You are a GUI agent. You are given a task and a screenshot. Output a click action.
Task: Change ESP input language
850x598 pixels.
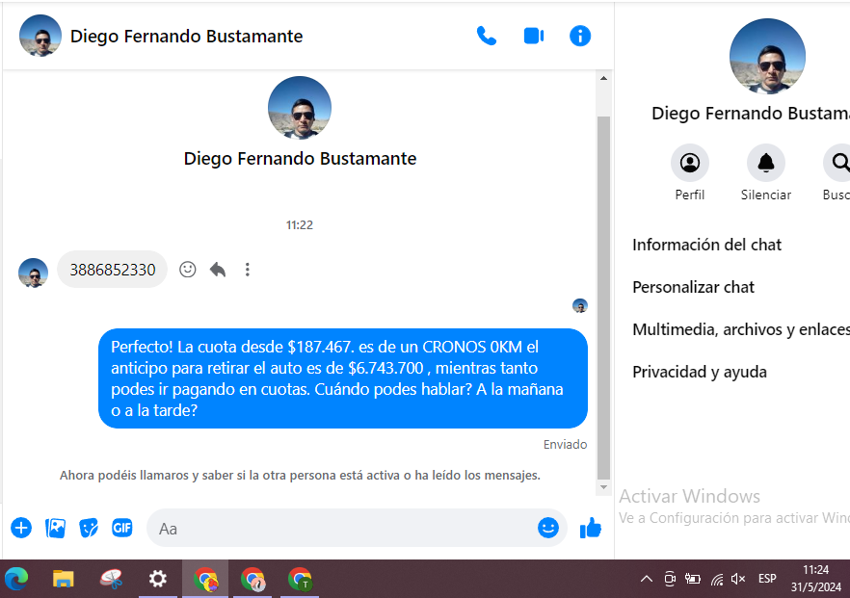(x=767, y=579)
